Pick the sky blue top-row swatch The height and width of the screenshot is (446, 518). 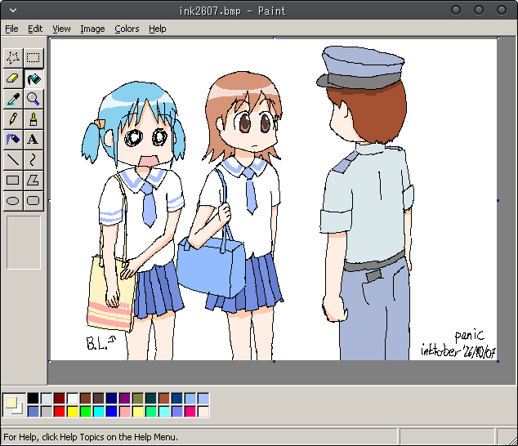[190, 398]
